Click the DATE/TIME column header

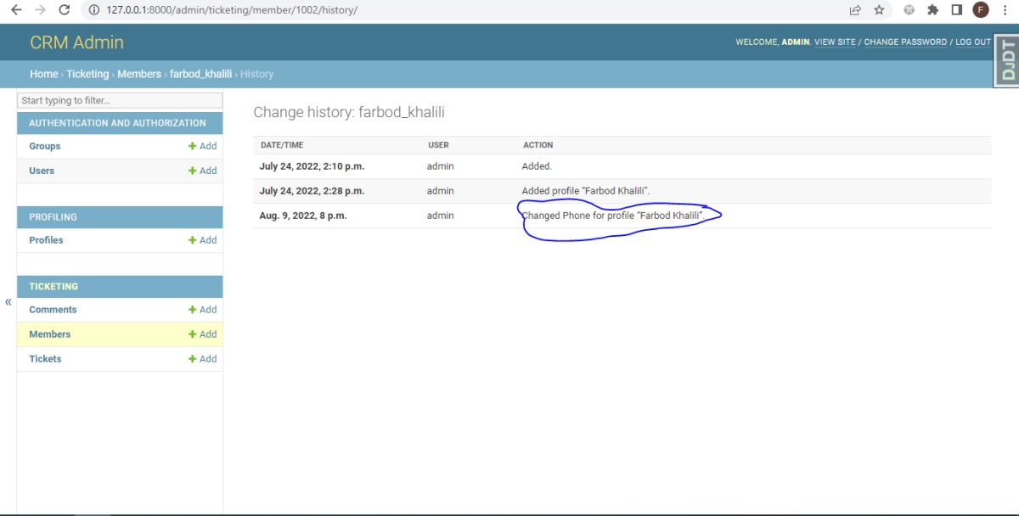point(282,145)
